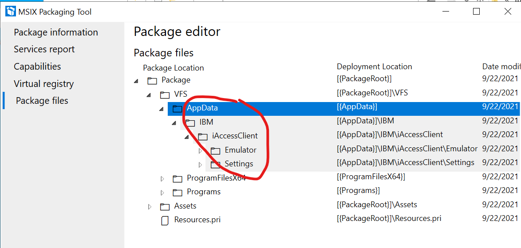Expand the Settings folder node
The image size is (521, 248).
click(200, 165)
